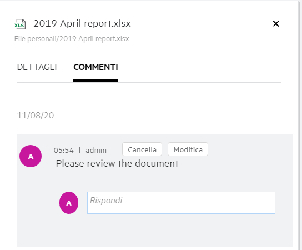The height and width of the screenshot is (250, 302).
Task: Click the XLS file type icon
Action: tap(20, 24)
